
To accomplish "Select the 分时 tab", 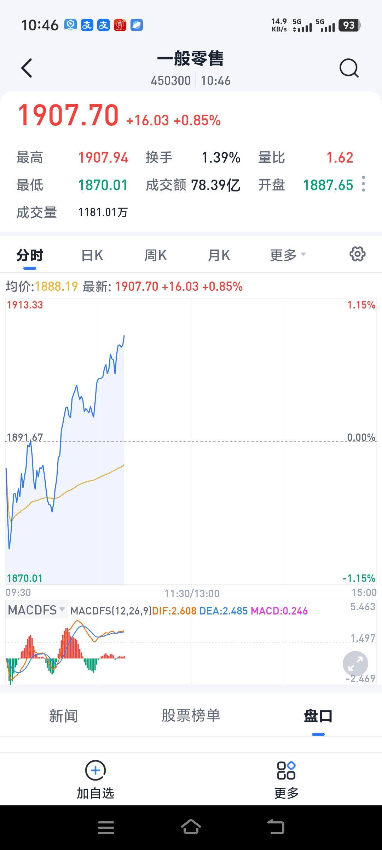I will 30,255.
